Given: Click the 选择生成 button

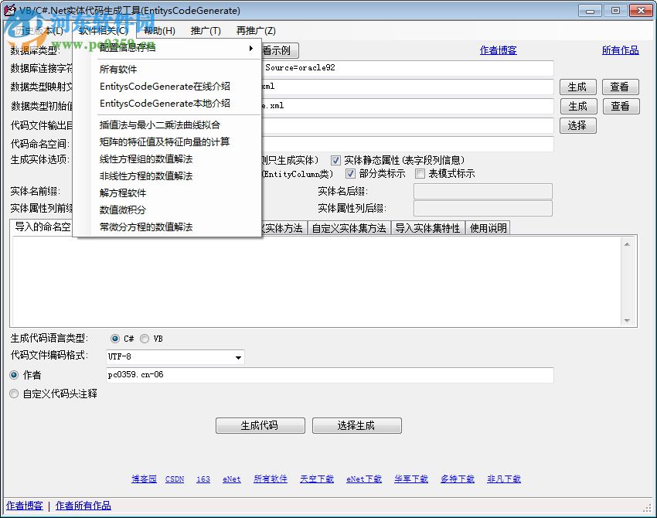Looking at the screenshot, I should (356, 425).
